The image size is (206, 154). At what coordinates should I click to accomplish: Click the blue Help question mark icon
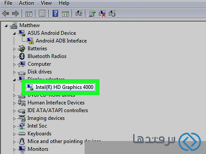tap(55, 13)
